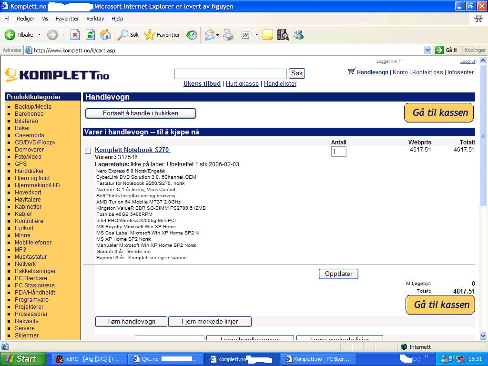
Task: Expand the taskbar overflow chevron
Action: pyautogui.click(x=427, y=356)
